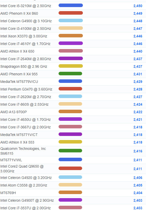Click blue bar for MT6771V/WL
Screen dimensions: 146x210
click(x=70, y=159)
